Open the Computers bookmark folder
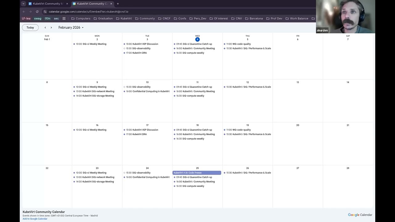 81,18
